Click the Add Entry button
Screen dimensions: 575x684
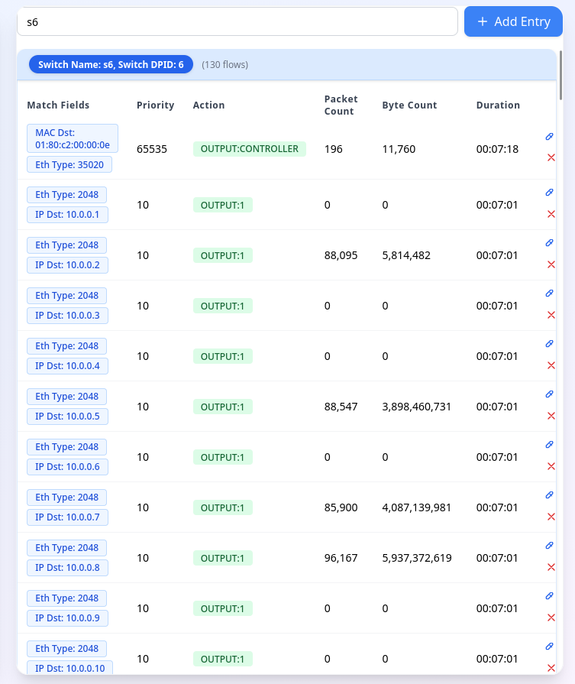tap(513, 21)
